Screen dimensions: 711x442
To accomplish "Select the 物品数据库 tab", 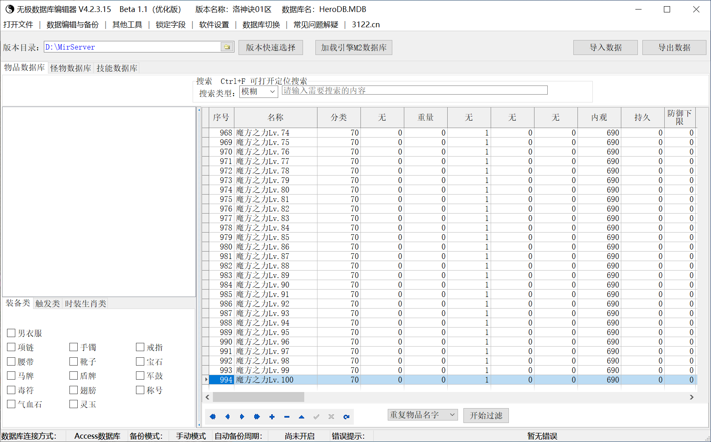I will click(24, 67).
